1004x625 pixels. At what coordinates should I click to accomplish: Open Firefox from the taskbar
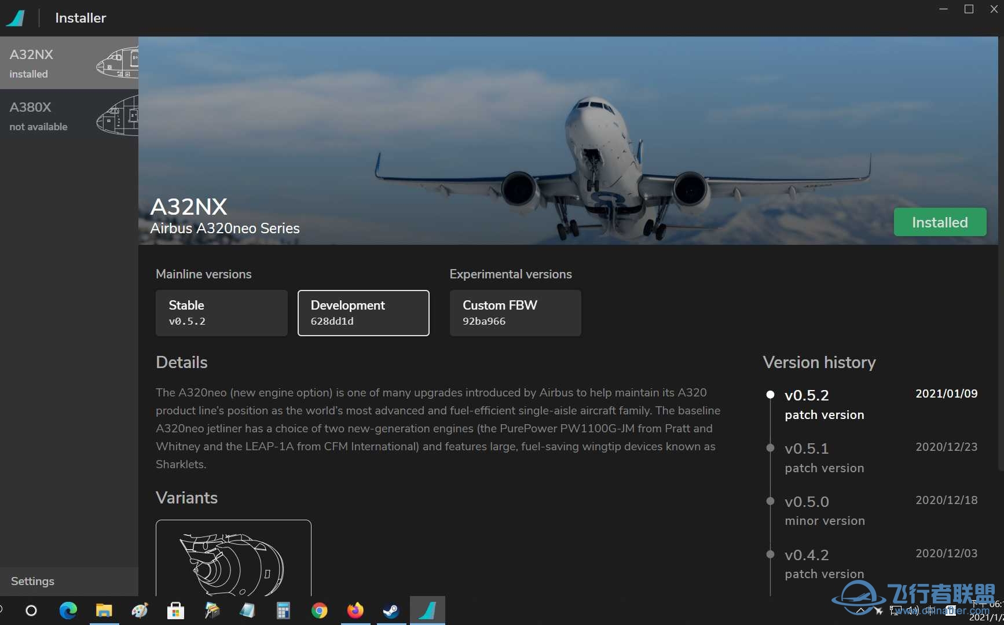coord(355,611)
